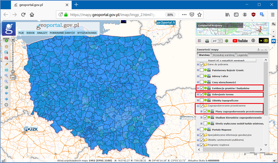278x163 pixels.
Task: Uncheck Uzbrojenie terenu layer
Action: pos(202,94)
